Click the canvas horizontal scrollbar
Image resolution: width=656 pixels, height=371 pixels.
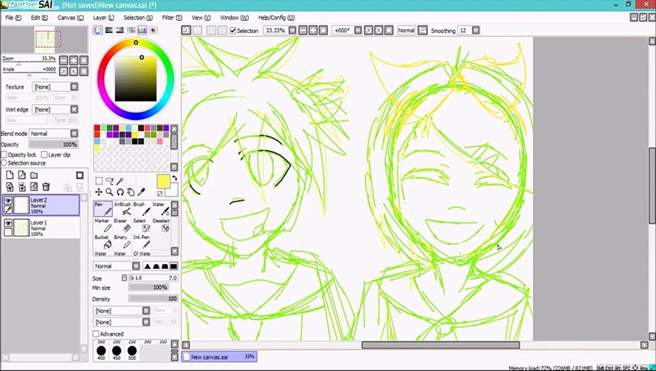point(440,345)
